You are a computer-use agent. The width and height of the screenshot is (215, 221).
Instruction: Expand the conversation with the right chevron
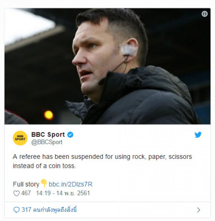click(x=199, y=210)
